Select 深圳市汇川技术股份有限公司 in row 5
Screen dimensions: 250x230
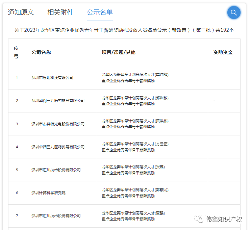point(56,170)
